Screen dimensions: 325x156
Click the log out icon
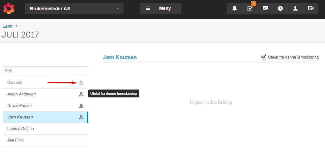click(x=310, y=9)
